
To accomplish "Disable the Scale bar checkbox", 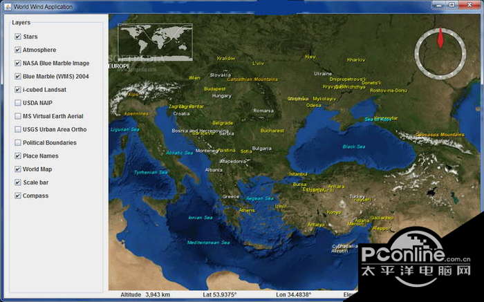I will coord(18,182).
